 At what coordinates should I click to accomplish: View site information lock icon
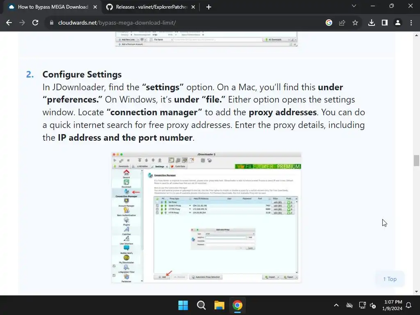(52, 23)
